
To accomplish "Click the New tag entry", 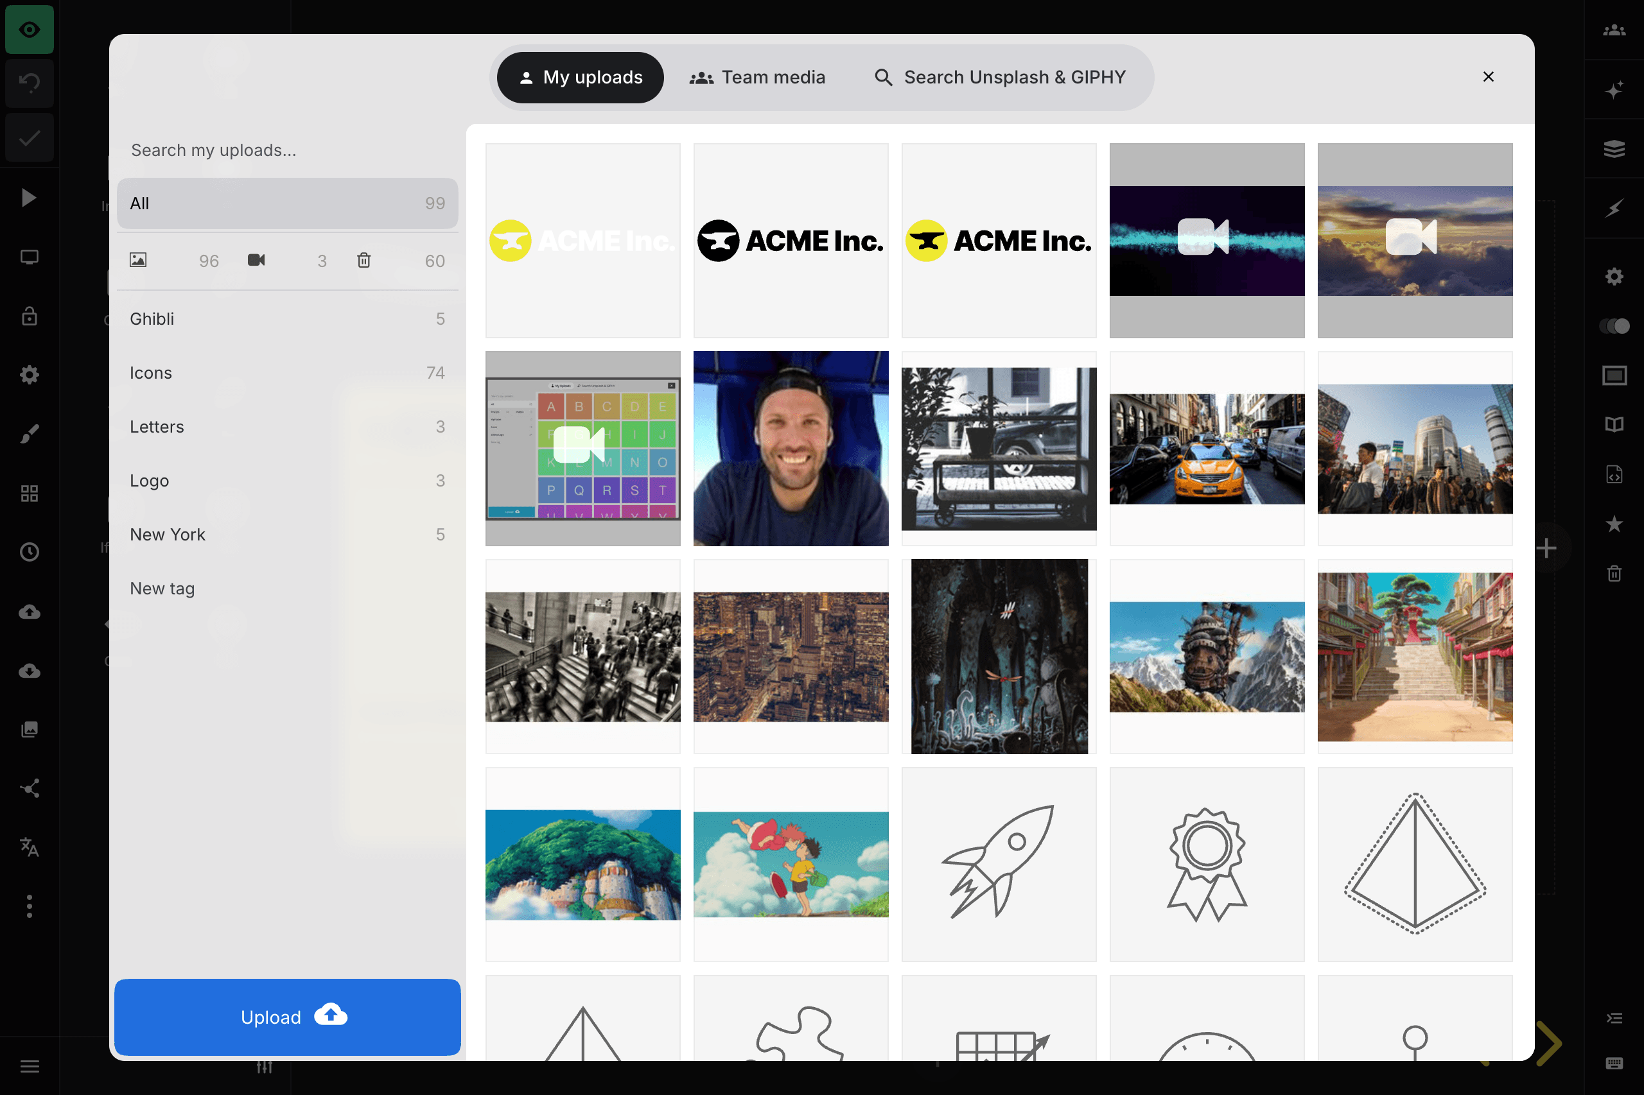I will (x=287, y=589).
